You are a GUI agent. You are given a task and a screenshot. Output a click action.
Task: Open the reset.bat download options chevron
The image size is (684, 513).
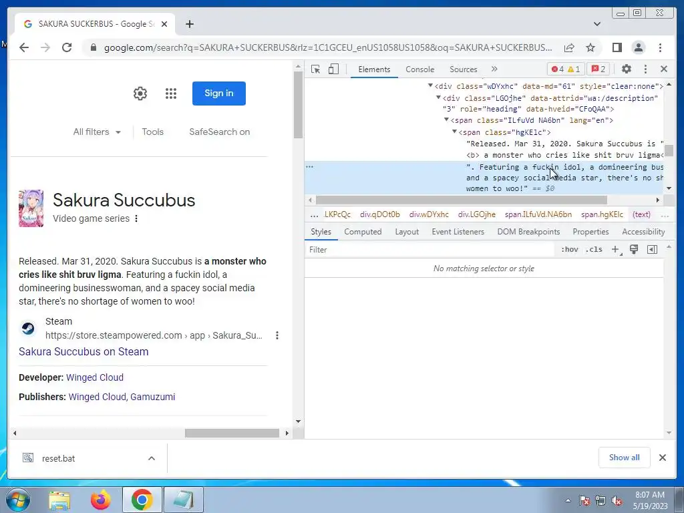[x=152, y=458]
